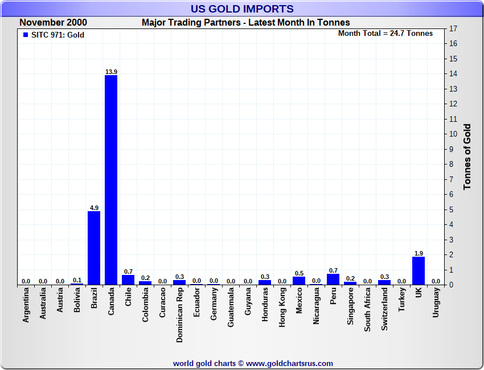The height and width of the screenshot is (370, 484).
Task: Click the Mexico bar
Action: click(x=299, y=281)
